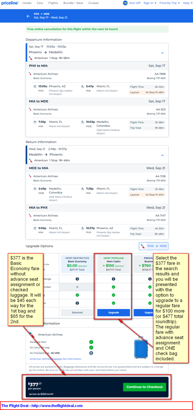Screen dimensions: 193x410
Task: Open the Bundle + Save tab
Action: [x=73, y=3]
